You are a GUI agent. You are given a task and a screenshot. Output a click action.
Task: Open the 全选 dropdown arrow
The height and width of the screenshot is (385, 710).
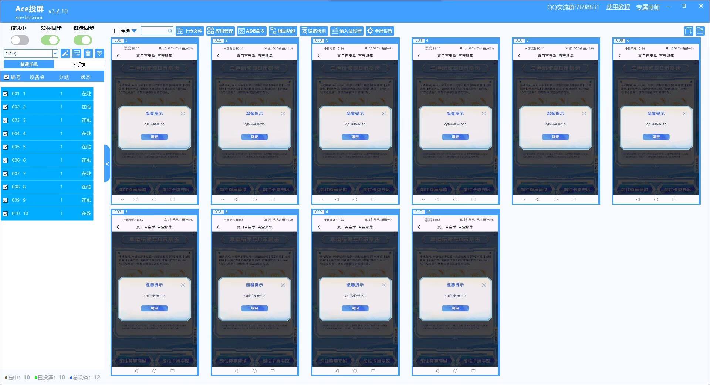134,31
